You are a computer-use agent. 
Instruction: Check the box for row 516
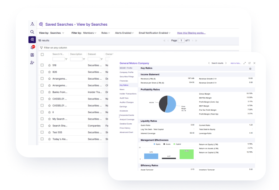pos(42,65)
